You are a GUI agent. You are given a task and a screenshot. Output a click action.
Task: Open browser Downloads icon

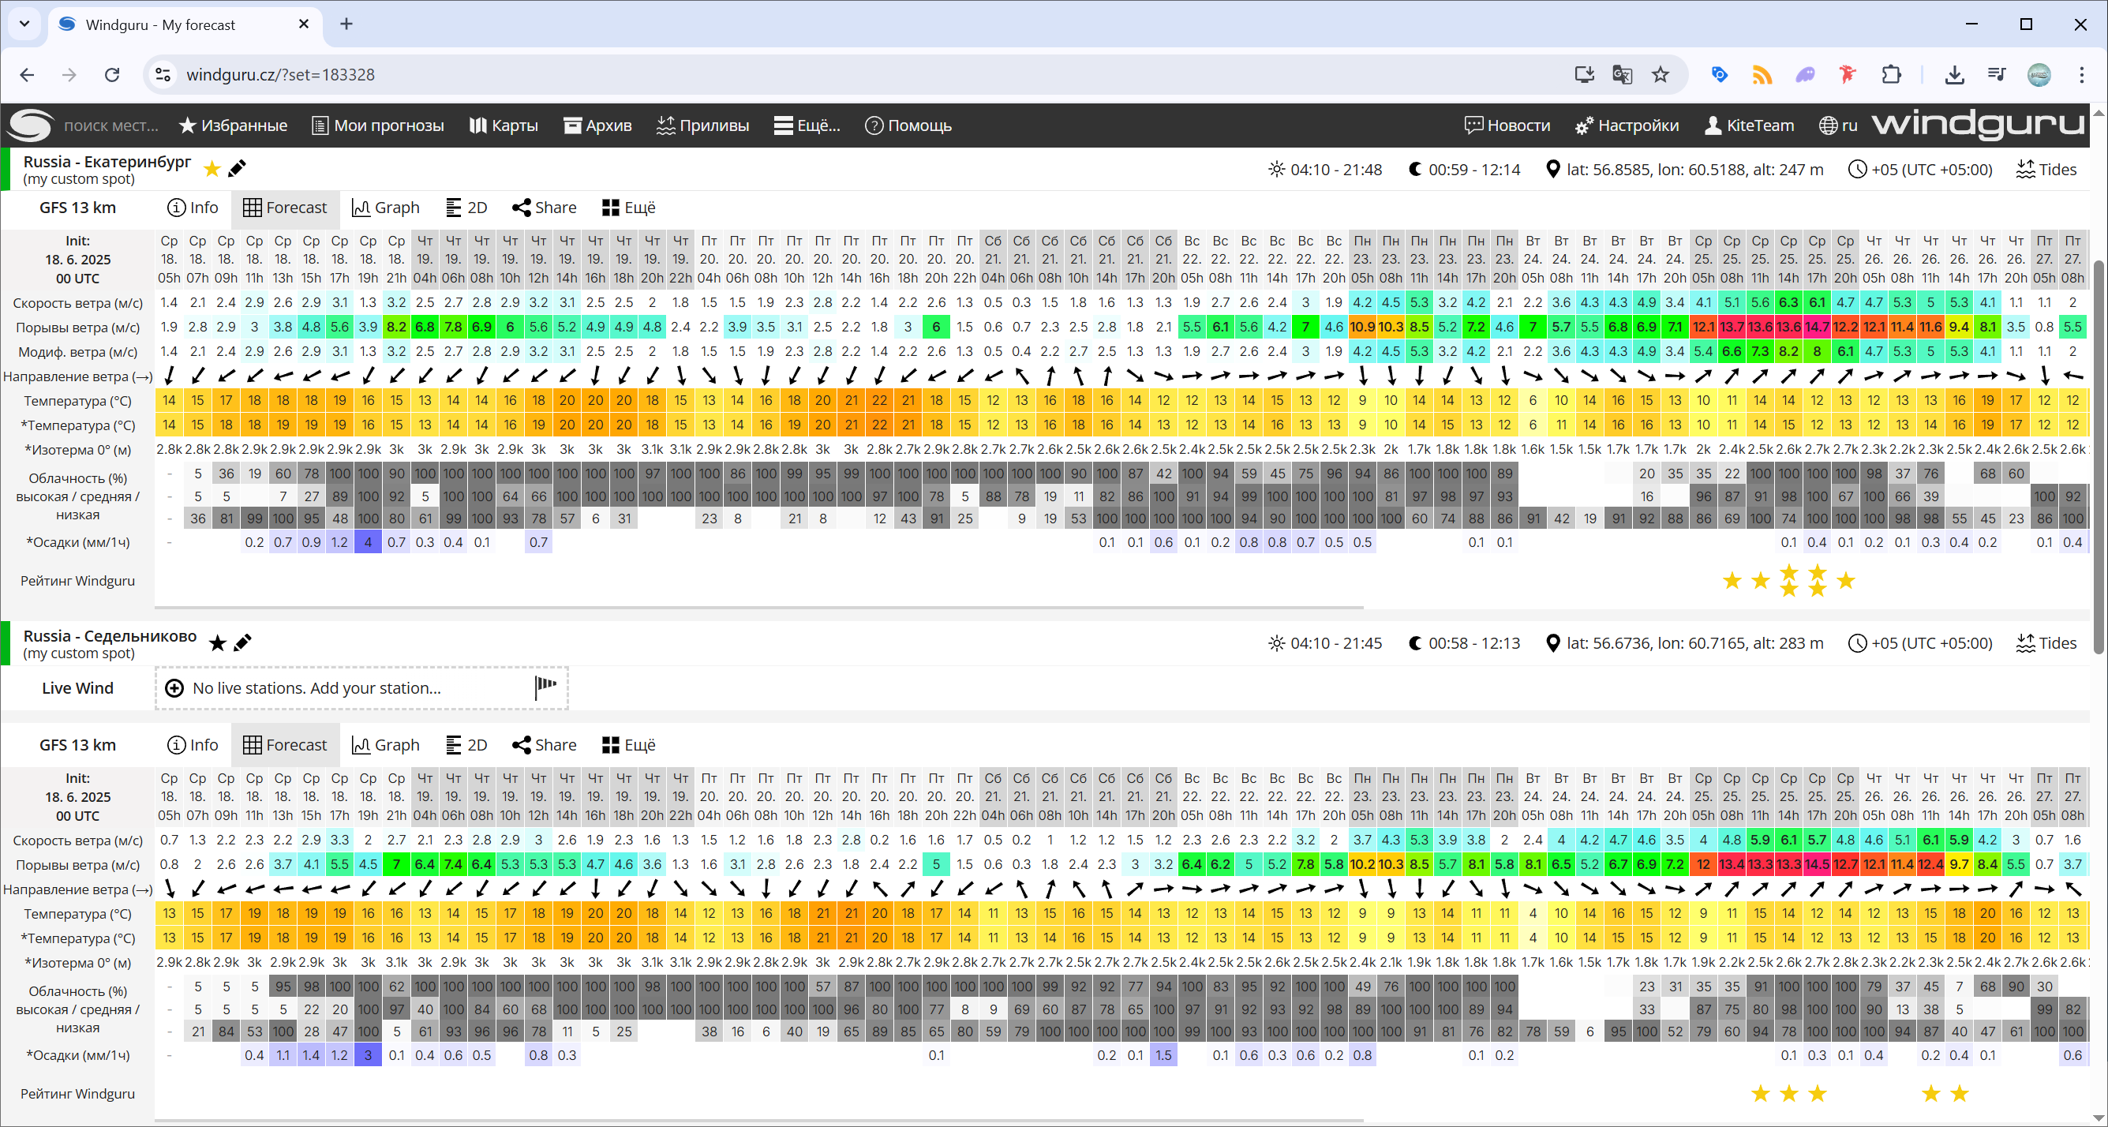click(1954, 74)
